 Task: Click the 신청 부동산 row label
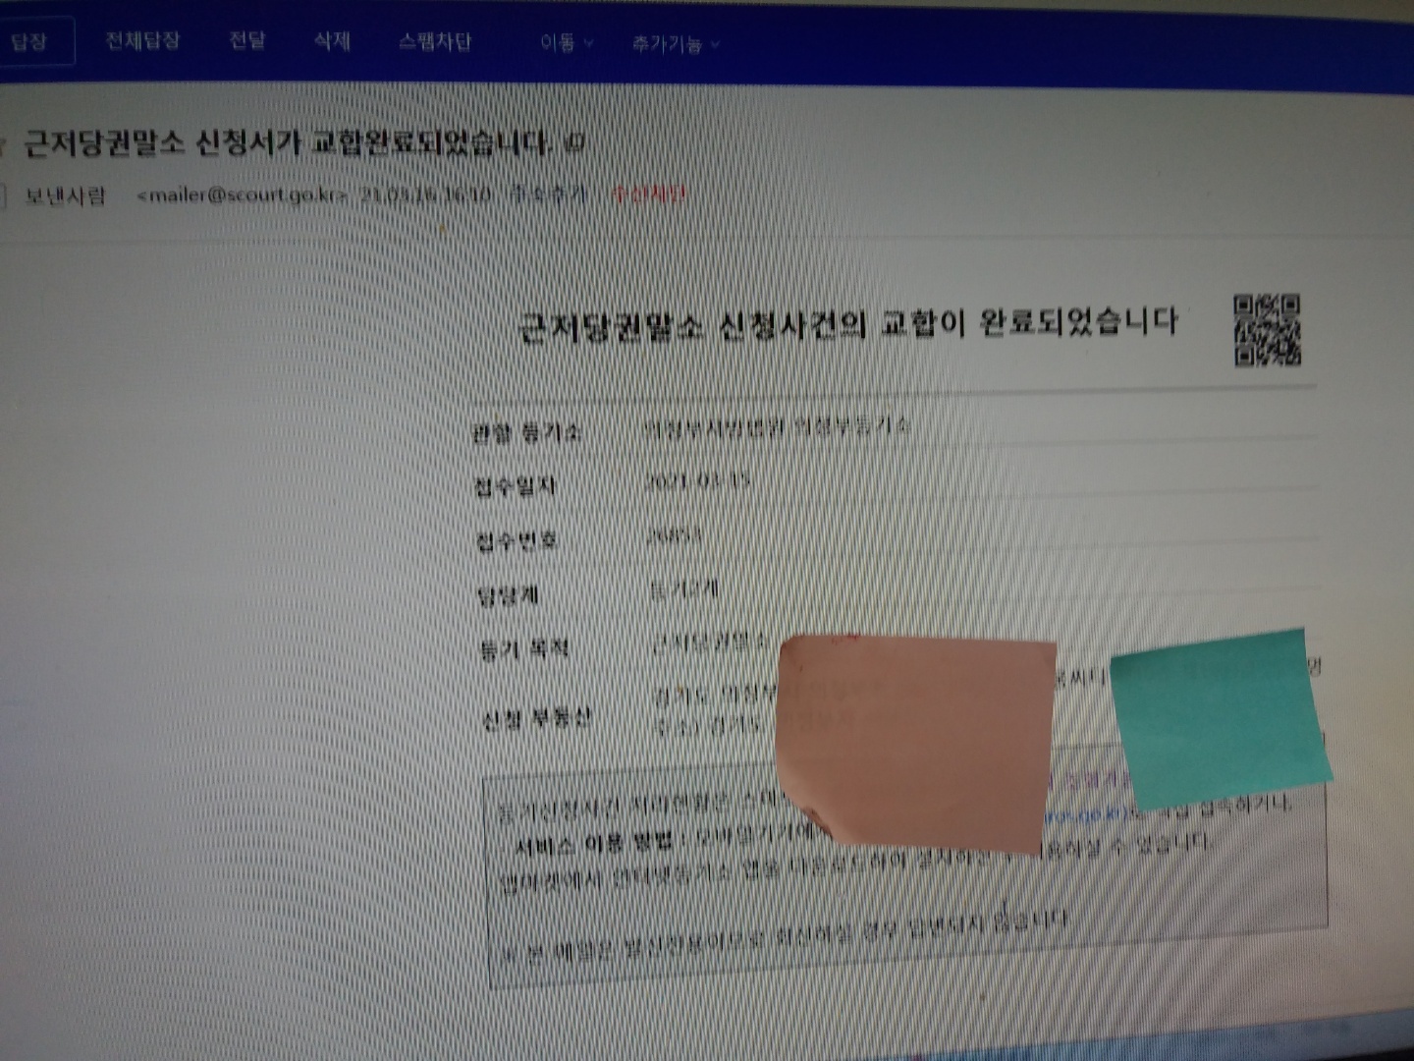(x=536, y=720)
